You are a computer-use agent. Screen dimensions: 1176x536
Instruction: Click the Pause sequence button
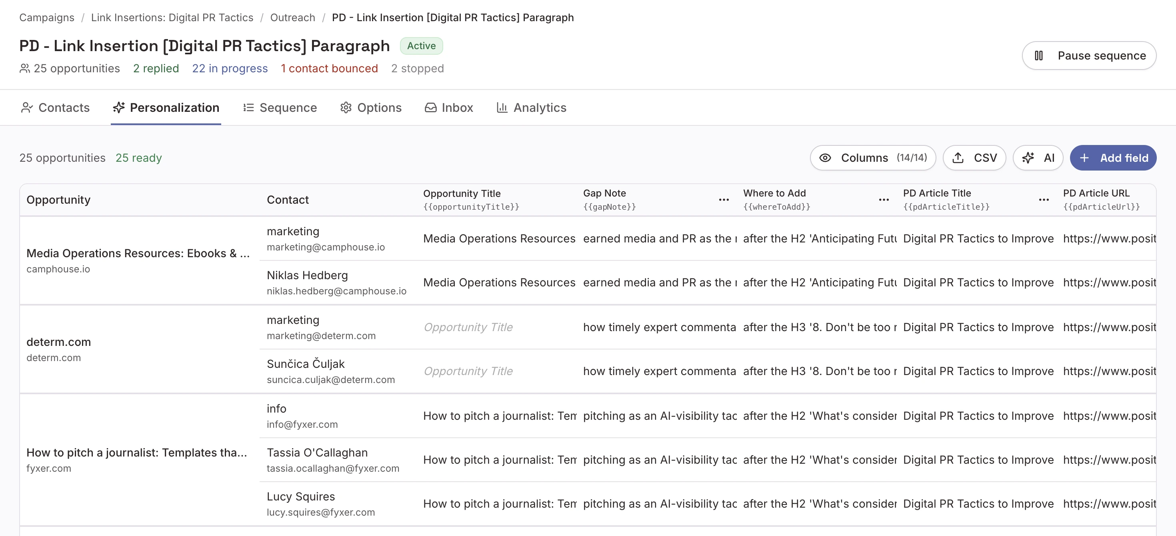1089,56
